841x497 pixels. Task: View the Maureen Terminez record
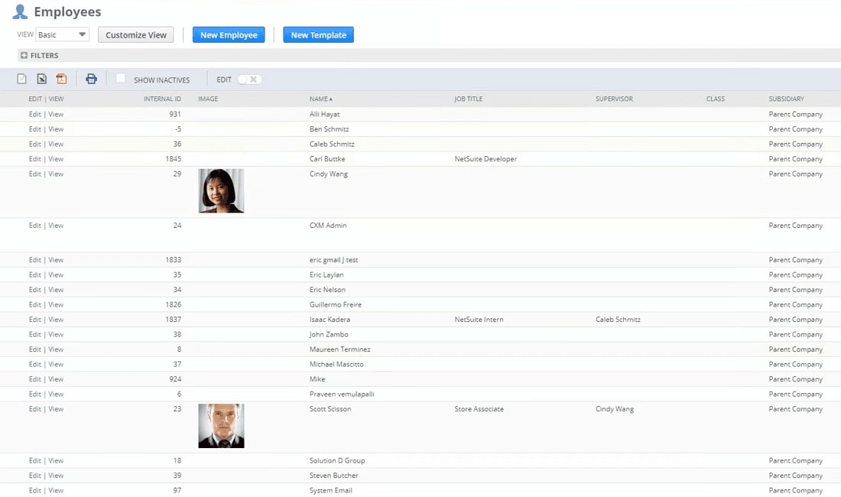pyautogui.click(x=56, y=349)
